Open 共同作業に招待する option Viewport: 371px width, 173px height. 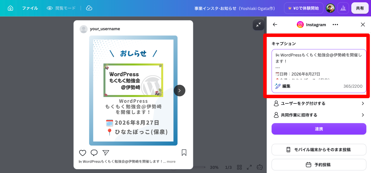[319, 115]
